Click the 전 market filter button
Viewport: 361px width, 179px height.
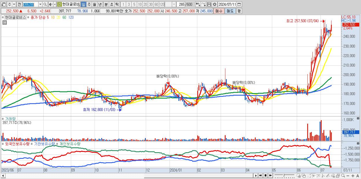(19, 4)
